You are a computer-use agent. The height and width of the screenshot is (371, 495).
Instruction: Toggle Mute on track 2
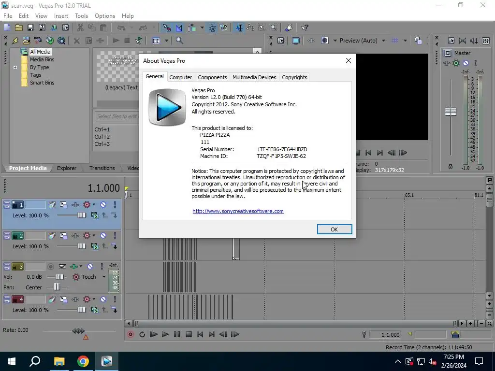[x=103, y=235]
